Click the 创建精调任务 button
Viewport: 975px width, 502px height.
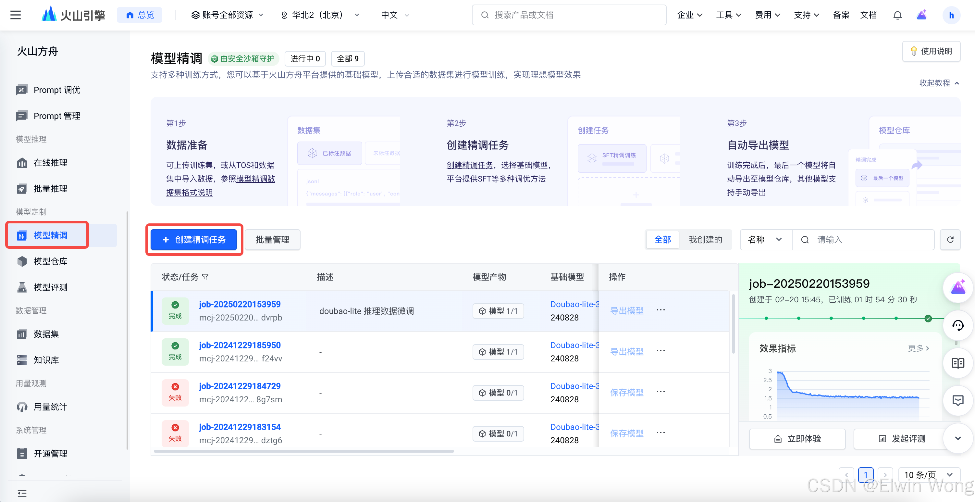[x=194, y=240]
